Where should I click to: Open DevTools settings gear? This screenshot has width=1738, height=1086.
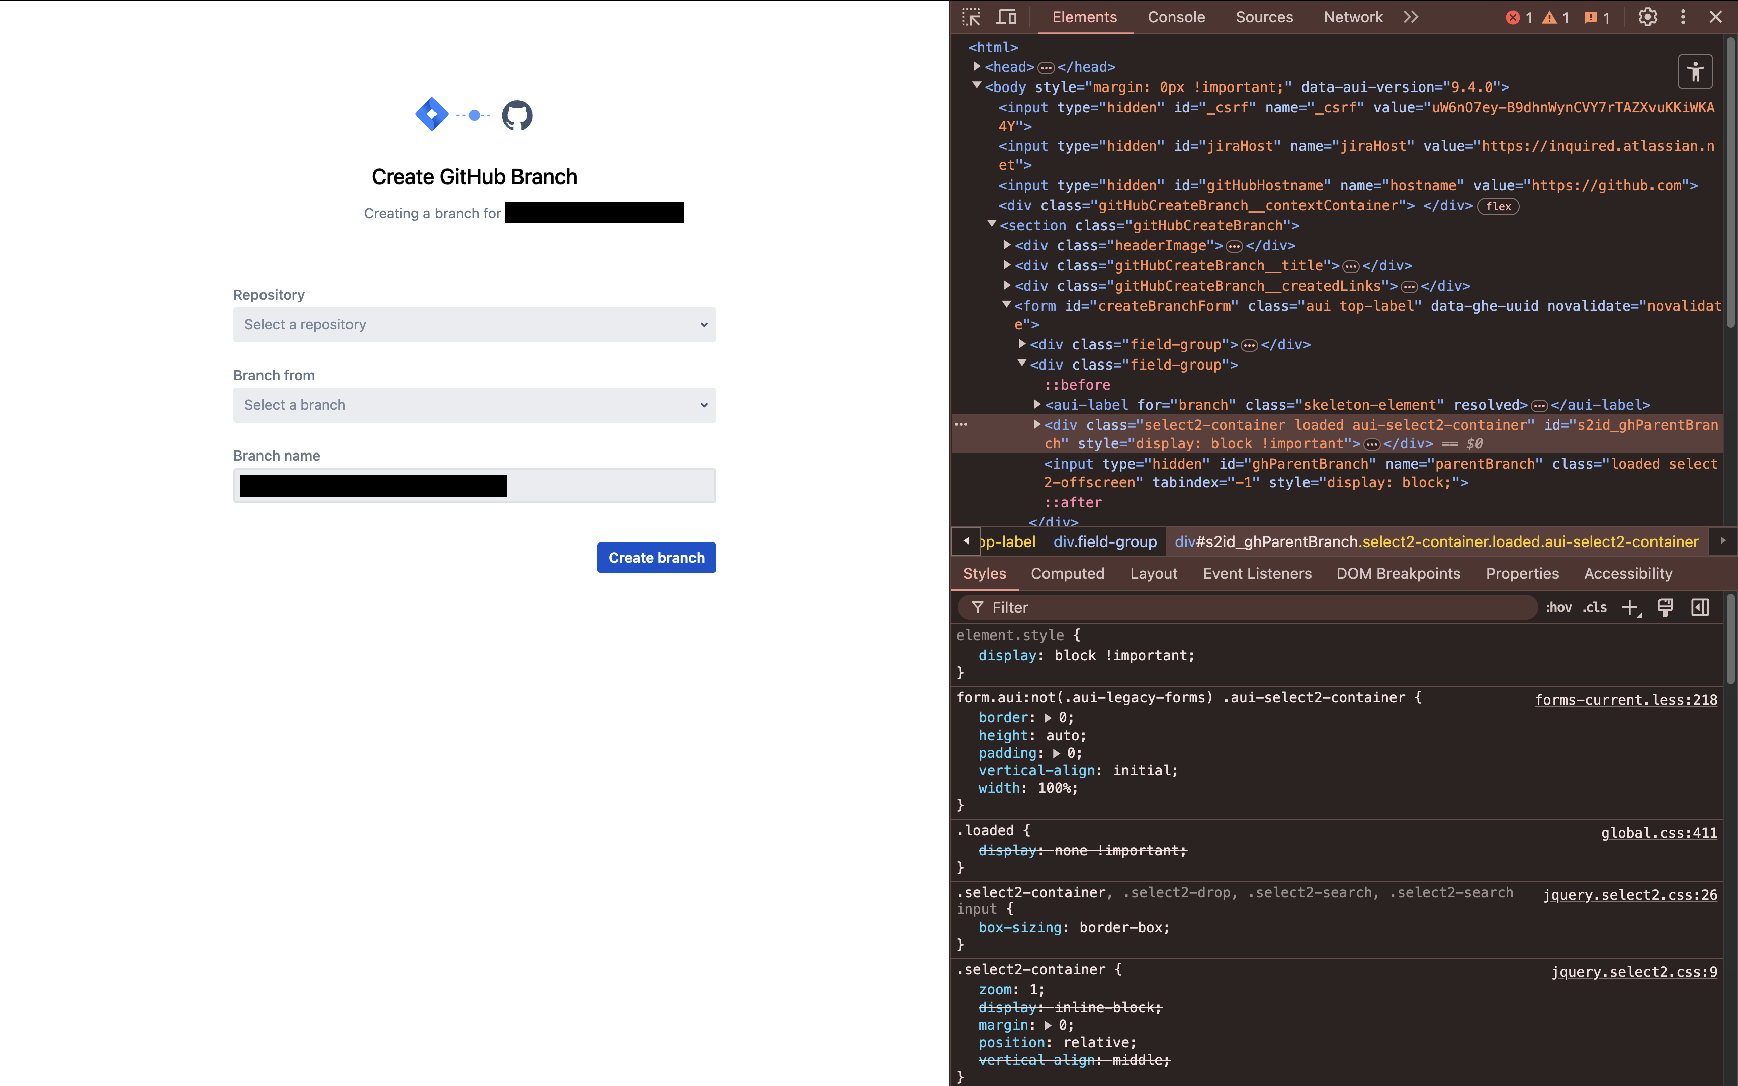1647,17
